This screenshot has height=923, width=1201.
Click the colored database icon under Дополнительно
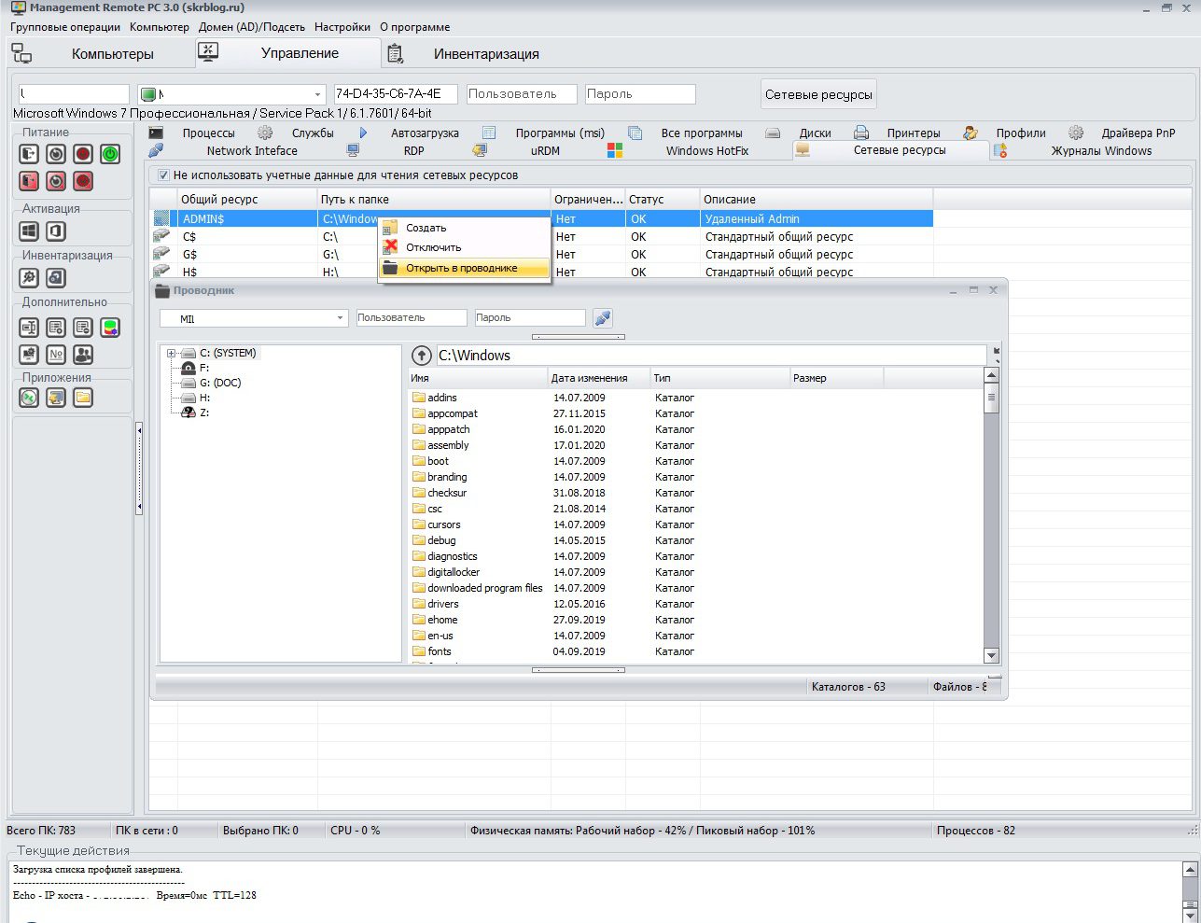coord(110,328)
